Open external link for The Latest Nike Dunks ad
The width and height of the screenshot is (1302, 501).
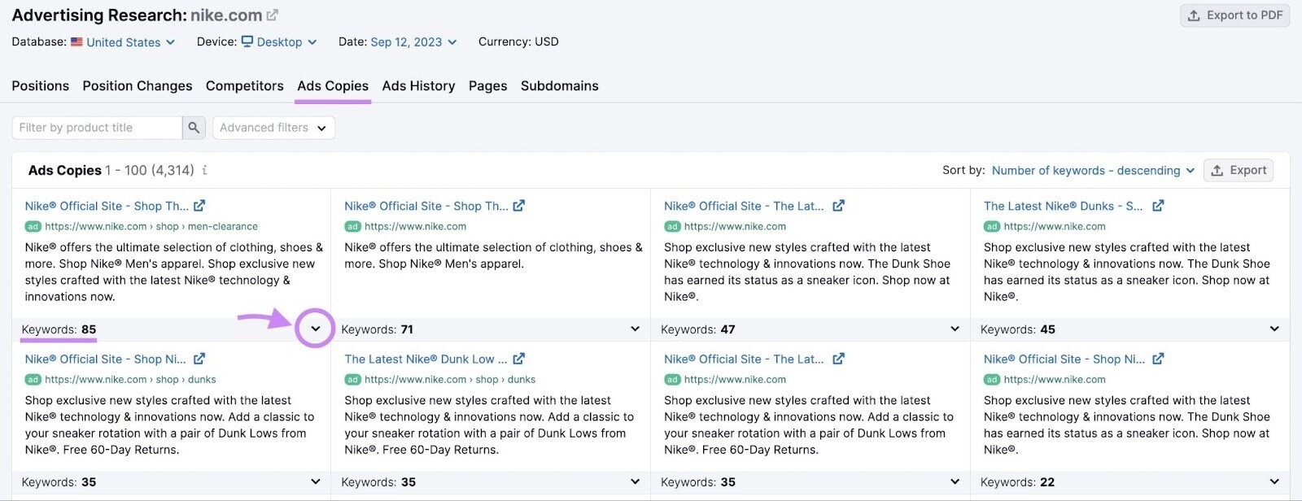click(1158, 206)
